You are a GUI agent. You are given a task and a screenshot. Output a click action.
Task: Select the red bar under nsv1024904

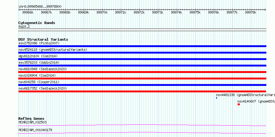(x=142, y=79)
